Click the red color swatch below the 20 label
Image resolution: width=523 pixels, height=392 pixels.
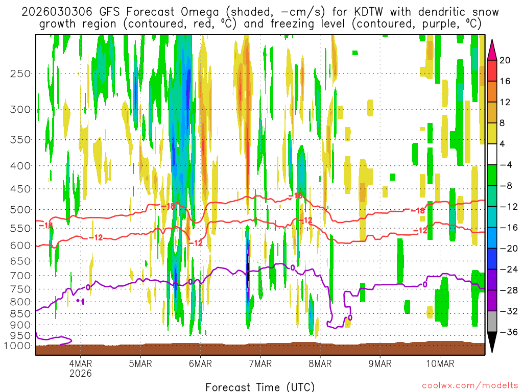click(492, 70)
